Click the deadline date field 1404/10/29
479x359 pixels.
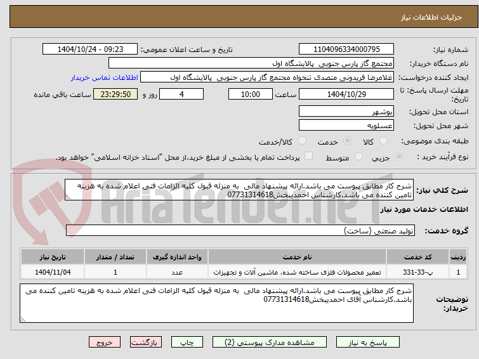point(346,94)
